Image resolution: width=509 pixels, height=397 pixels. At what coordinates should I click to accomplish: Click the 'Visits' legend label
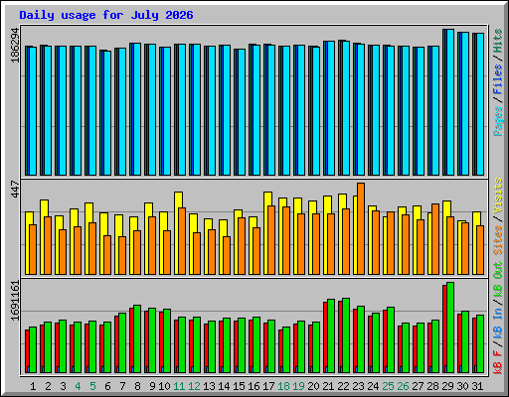click(x=498, y=196)
